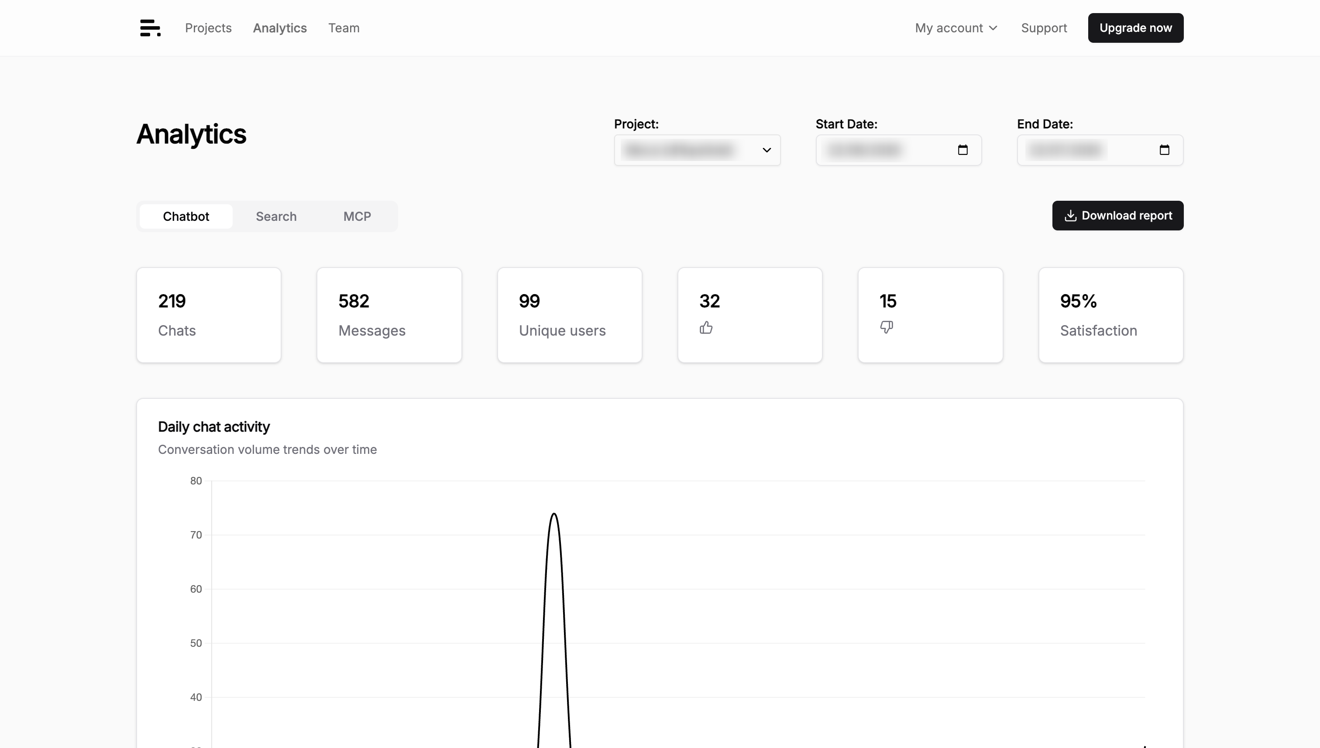This screenshot has width=1320, height=748.
Task: Click the Daily chat activity title
Action: (x=214, y=427)
